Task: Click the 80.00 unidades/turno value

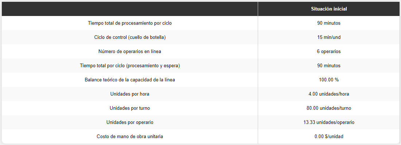Action: coord(328,108)
